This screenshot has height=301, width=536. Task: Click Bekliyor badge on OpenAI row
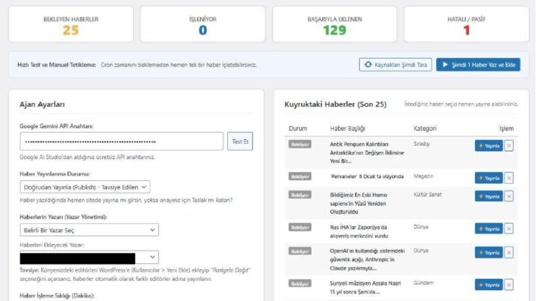pyautogui.click(x=300, y=251)
